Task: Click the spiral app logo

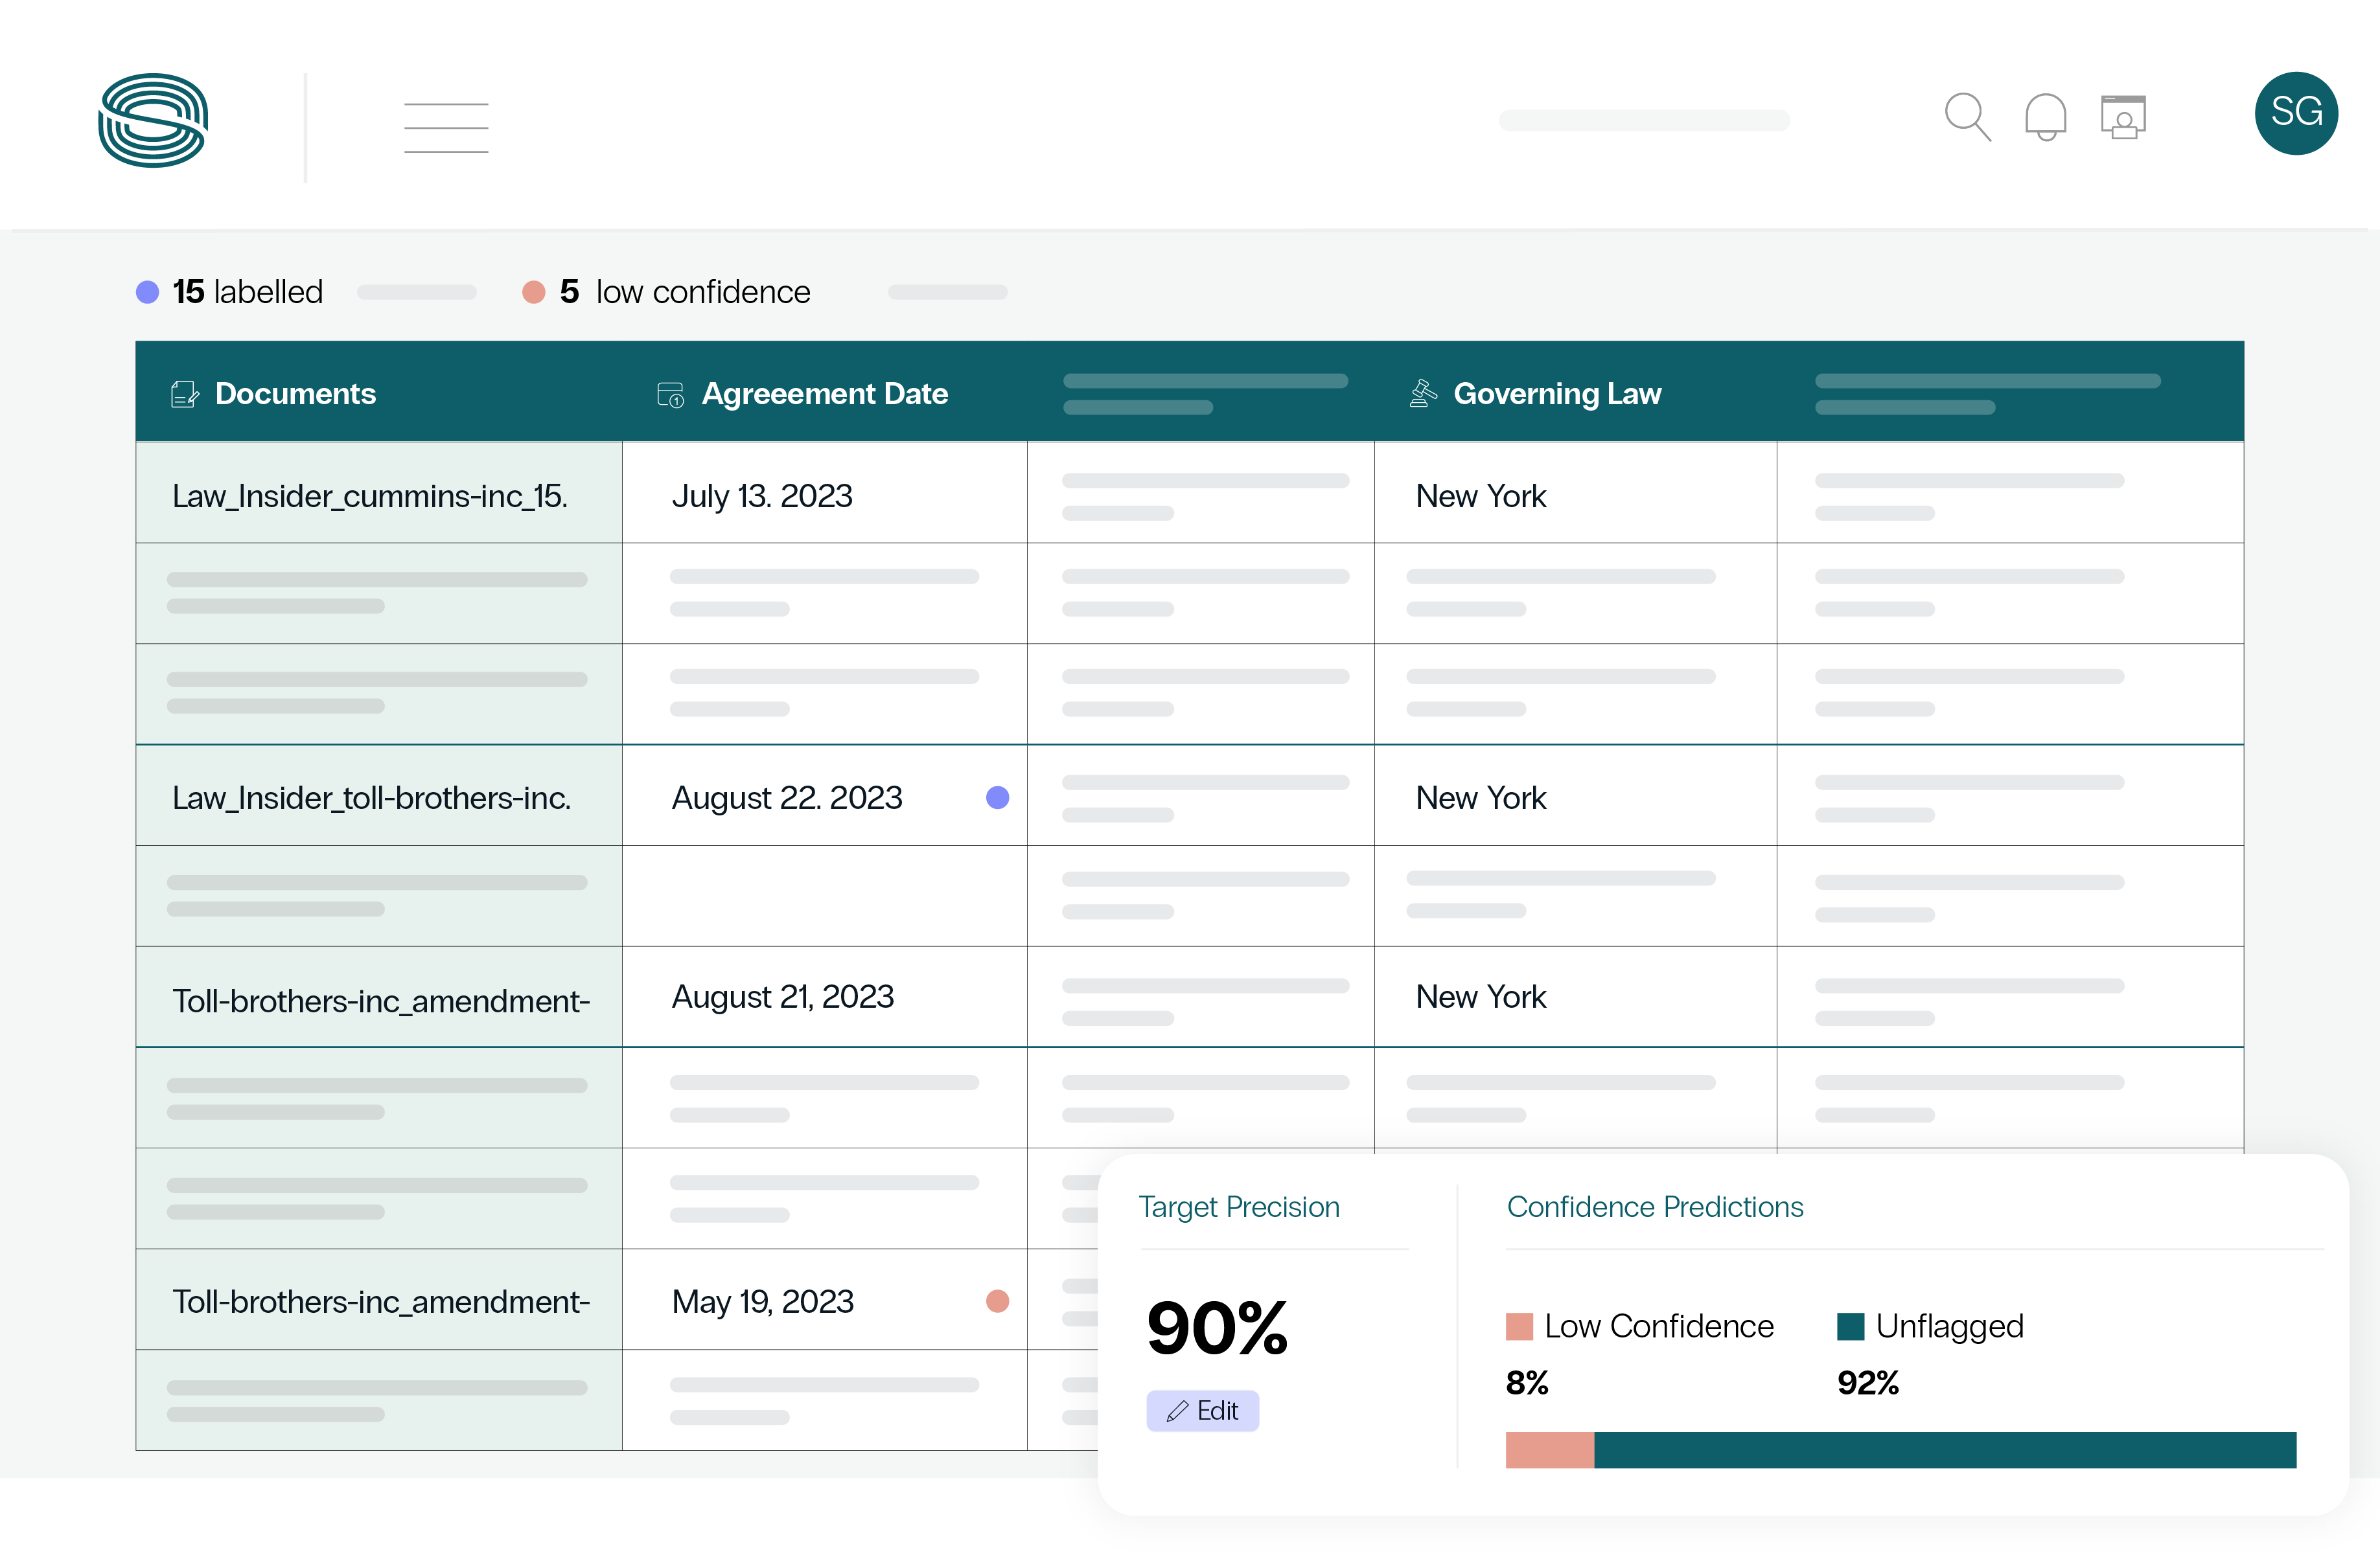Action: (153, 120)
